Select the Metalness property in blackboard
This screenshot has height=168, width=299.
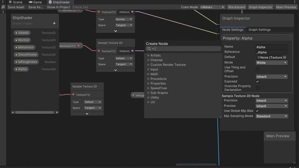(x=24, y=47)
